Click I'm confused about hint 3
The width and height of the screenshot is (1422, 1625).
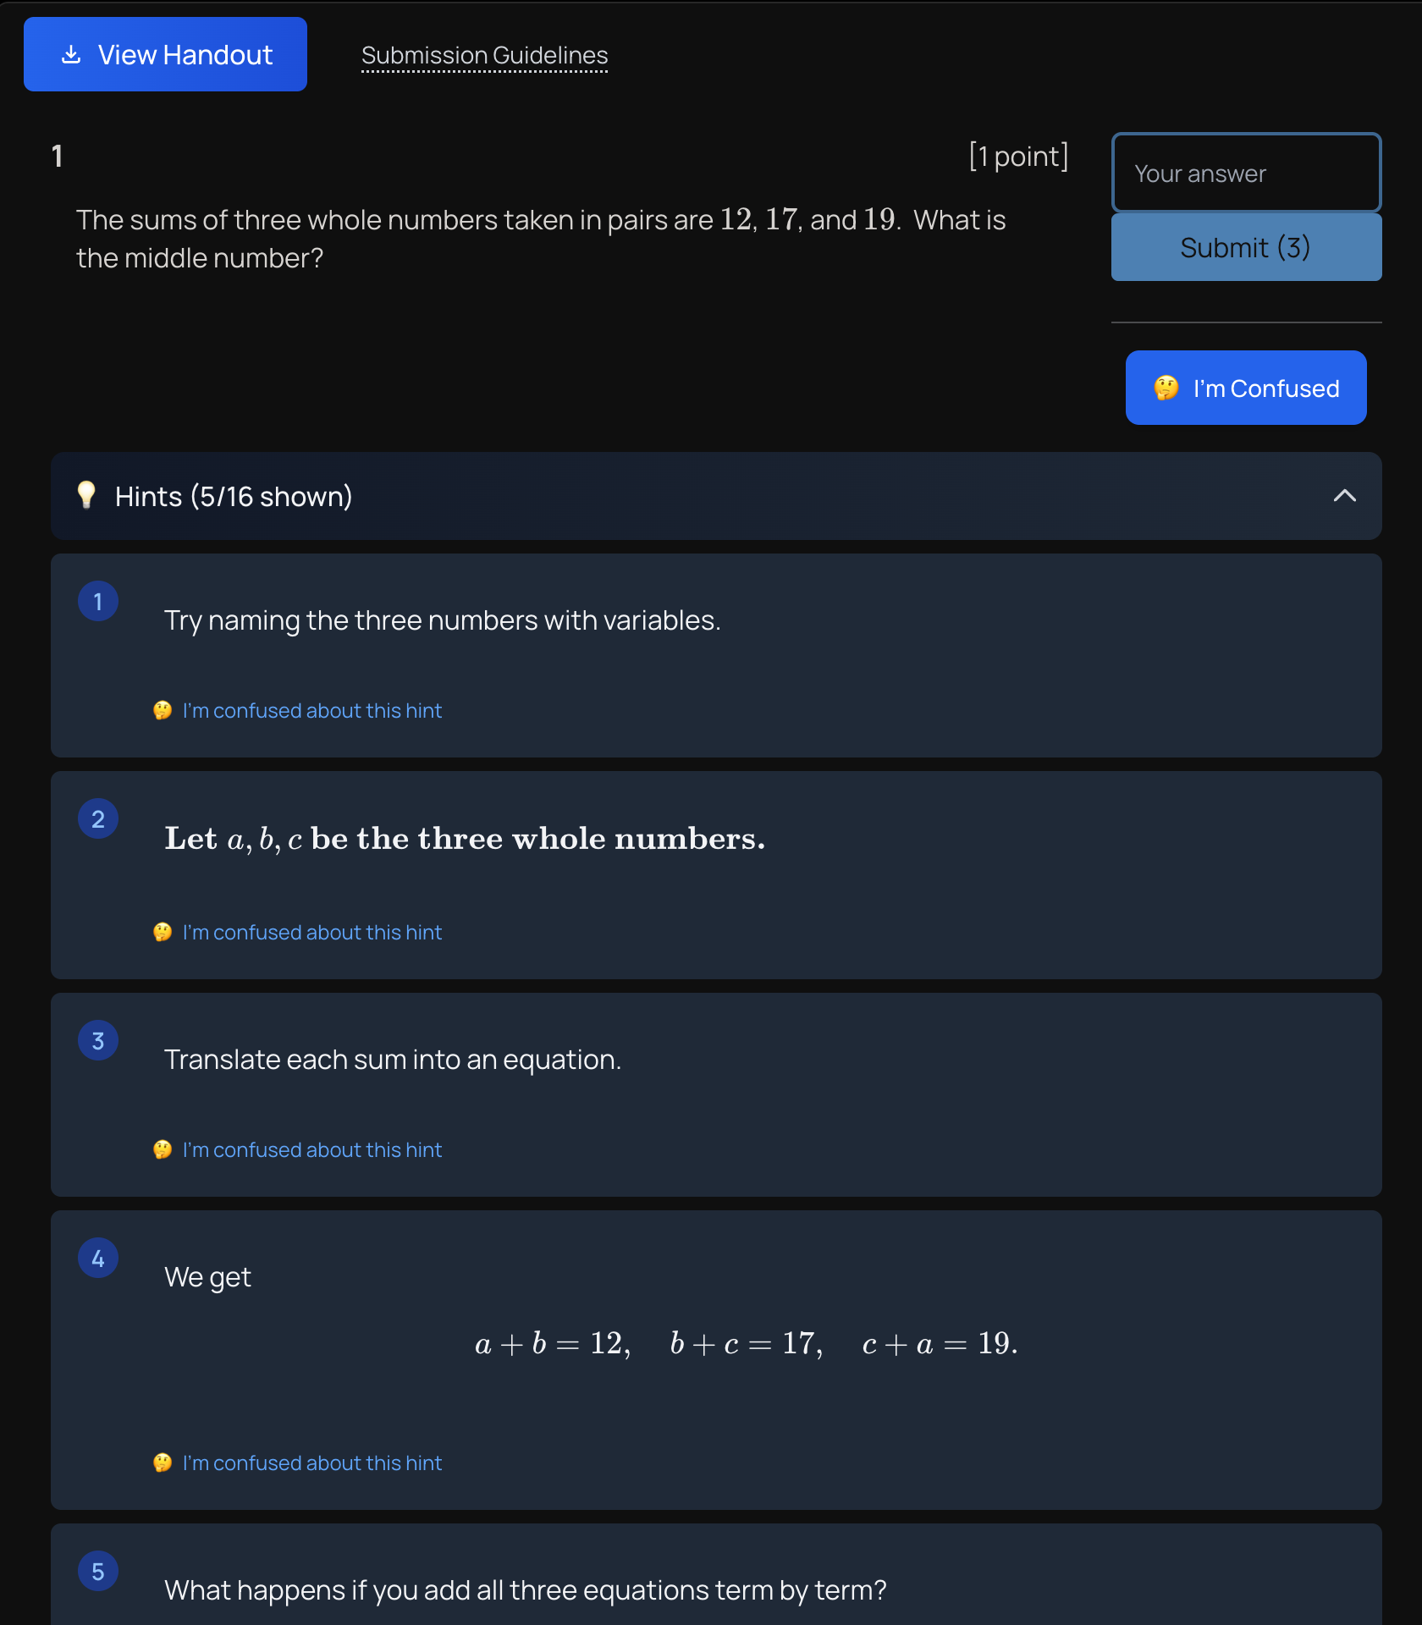tap(311, 1149)
